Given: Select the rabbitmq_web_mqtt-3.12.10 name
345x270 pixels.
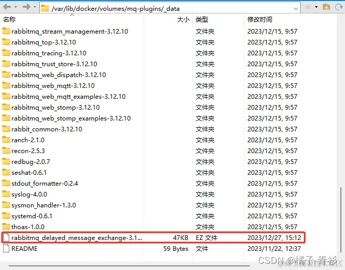Looking at the screenshot, I should coord(53,86).
